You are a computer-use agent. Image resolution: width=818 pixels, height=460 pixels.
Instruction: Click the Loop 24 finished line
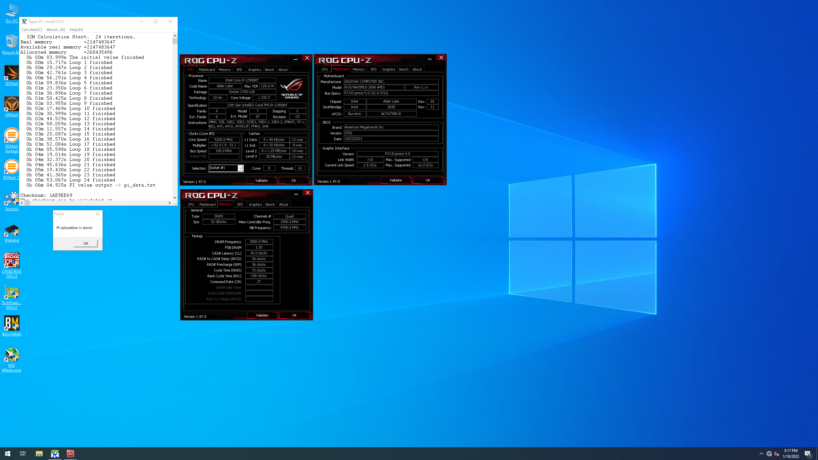pos(71,180)
